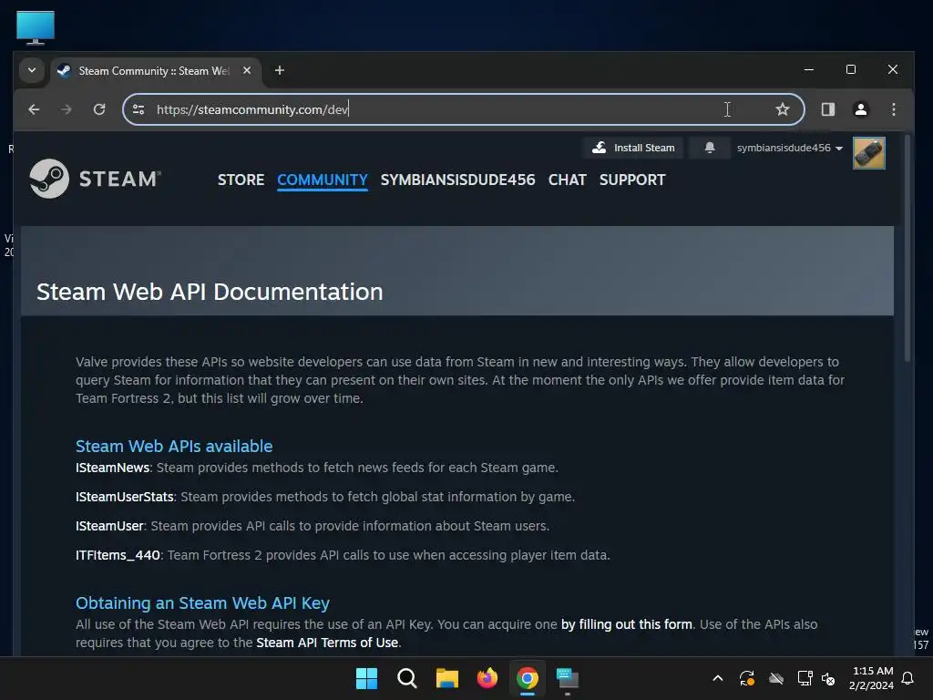933x700 pixels.
Task: Minimize the Chrome window
Action: [x=809, y=69]
